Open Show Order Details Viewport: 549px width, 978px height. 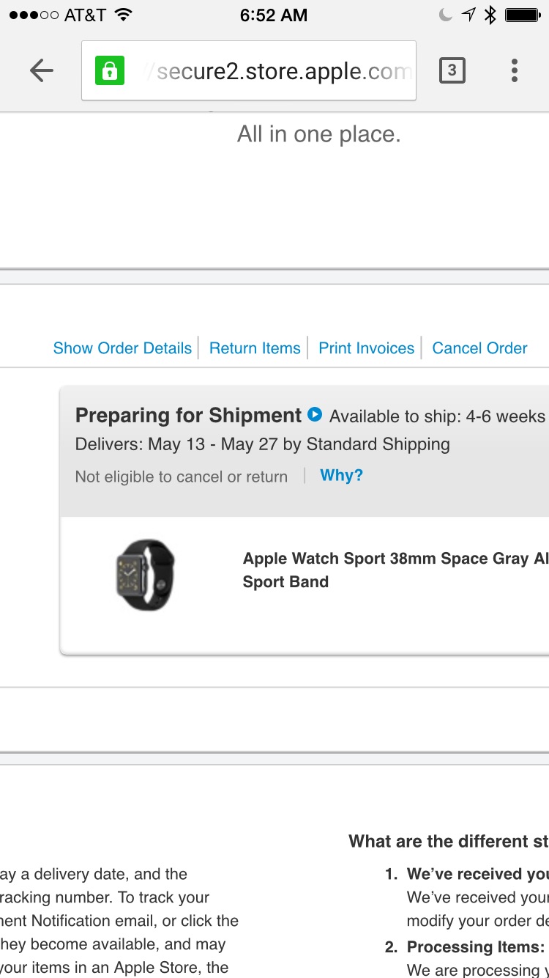[x=122, y=348]
